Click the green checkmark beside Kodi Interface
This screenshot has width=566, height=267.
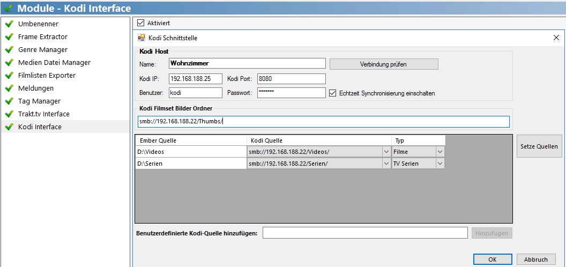9,127
